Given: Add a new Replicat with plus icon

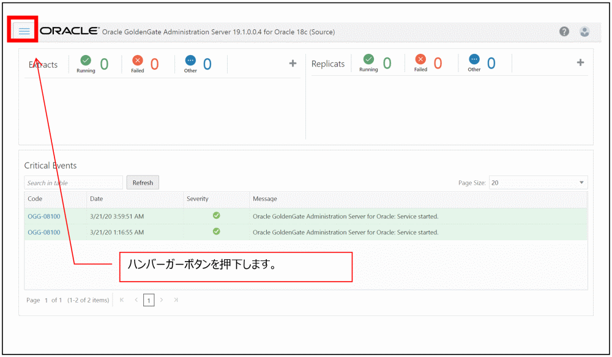Looking at the screenshot, I should [x=580, y=62].
